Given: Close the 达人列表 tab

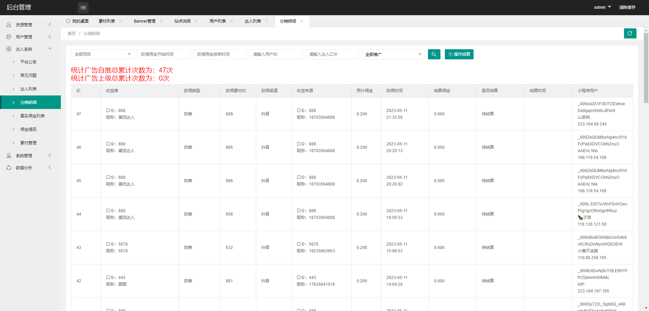Looking at the screenshot, I should tap(267, 21).
